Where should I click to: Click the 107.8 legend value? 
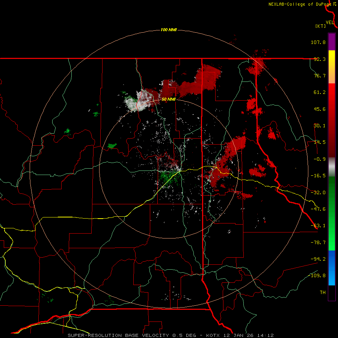tap(318, 42)
